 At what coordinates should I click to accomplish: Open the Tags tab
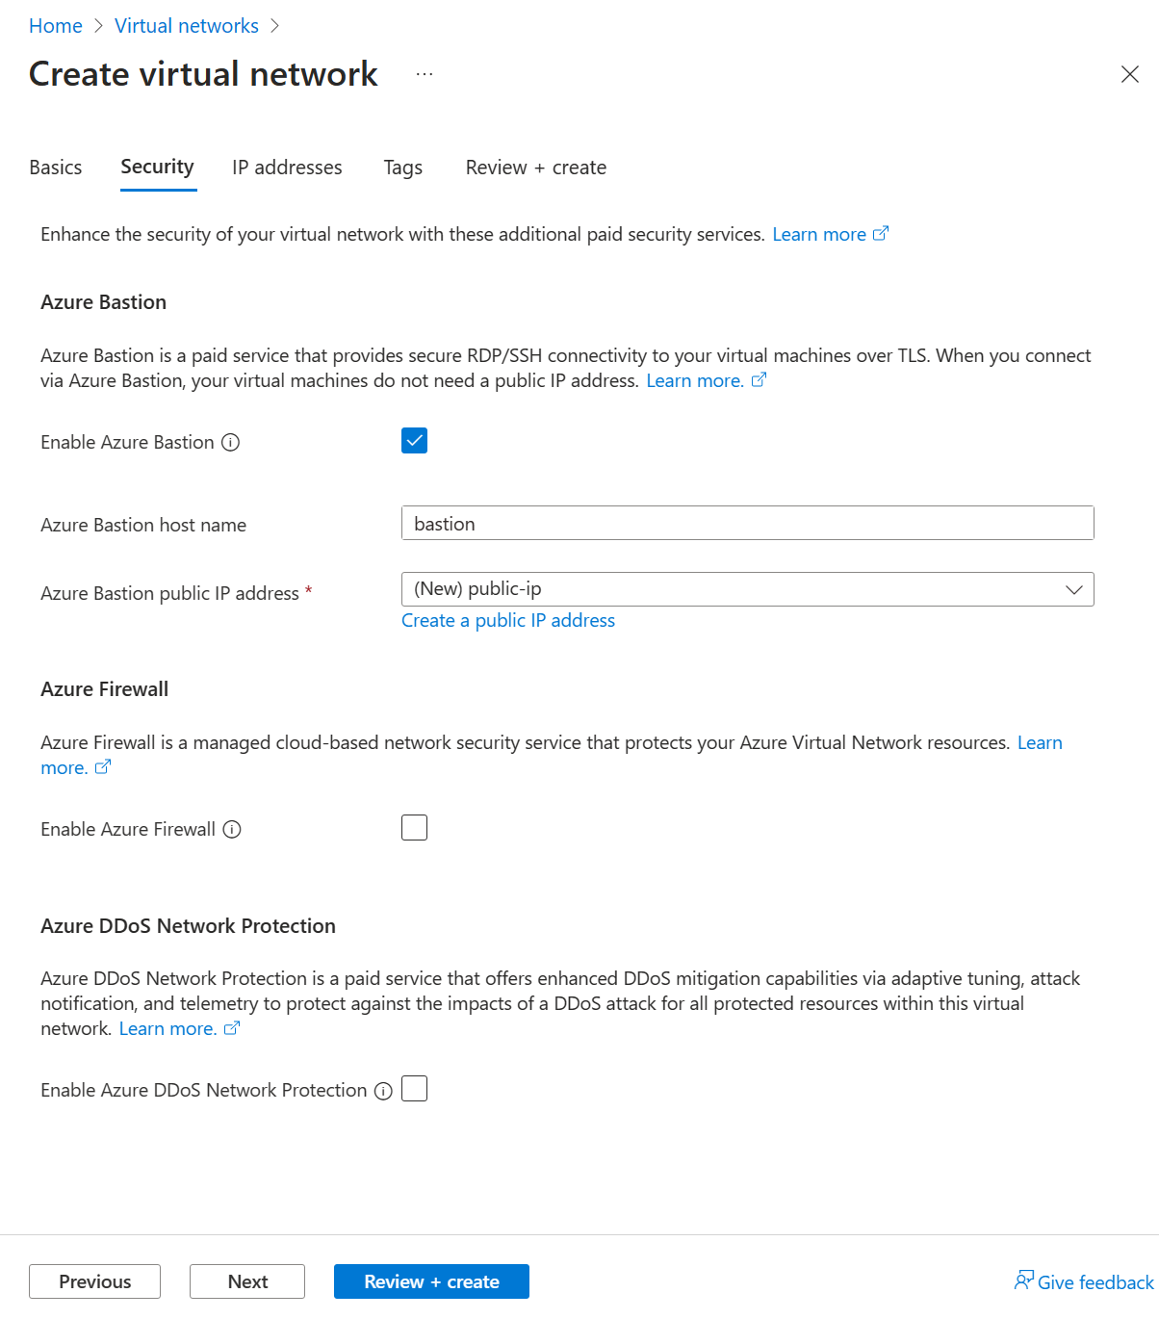(x=402, y=167)
